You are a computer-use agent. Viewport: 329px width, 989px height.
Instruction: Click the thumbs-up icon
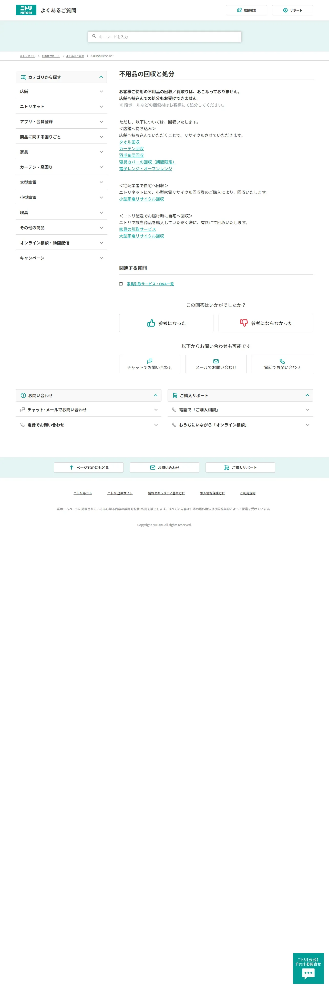click(151, 323)
